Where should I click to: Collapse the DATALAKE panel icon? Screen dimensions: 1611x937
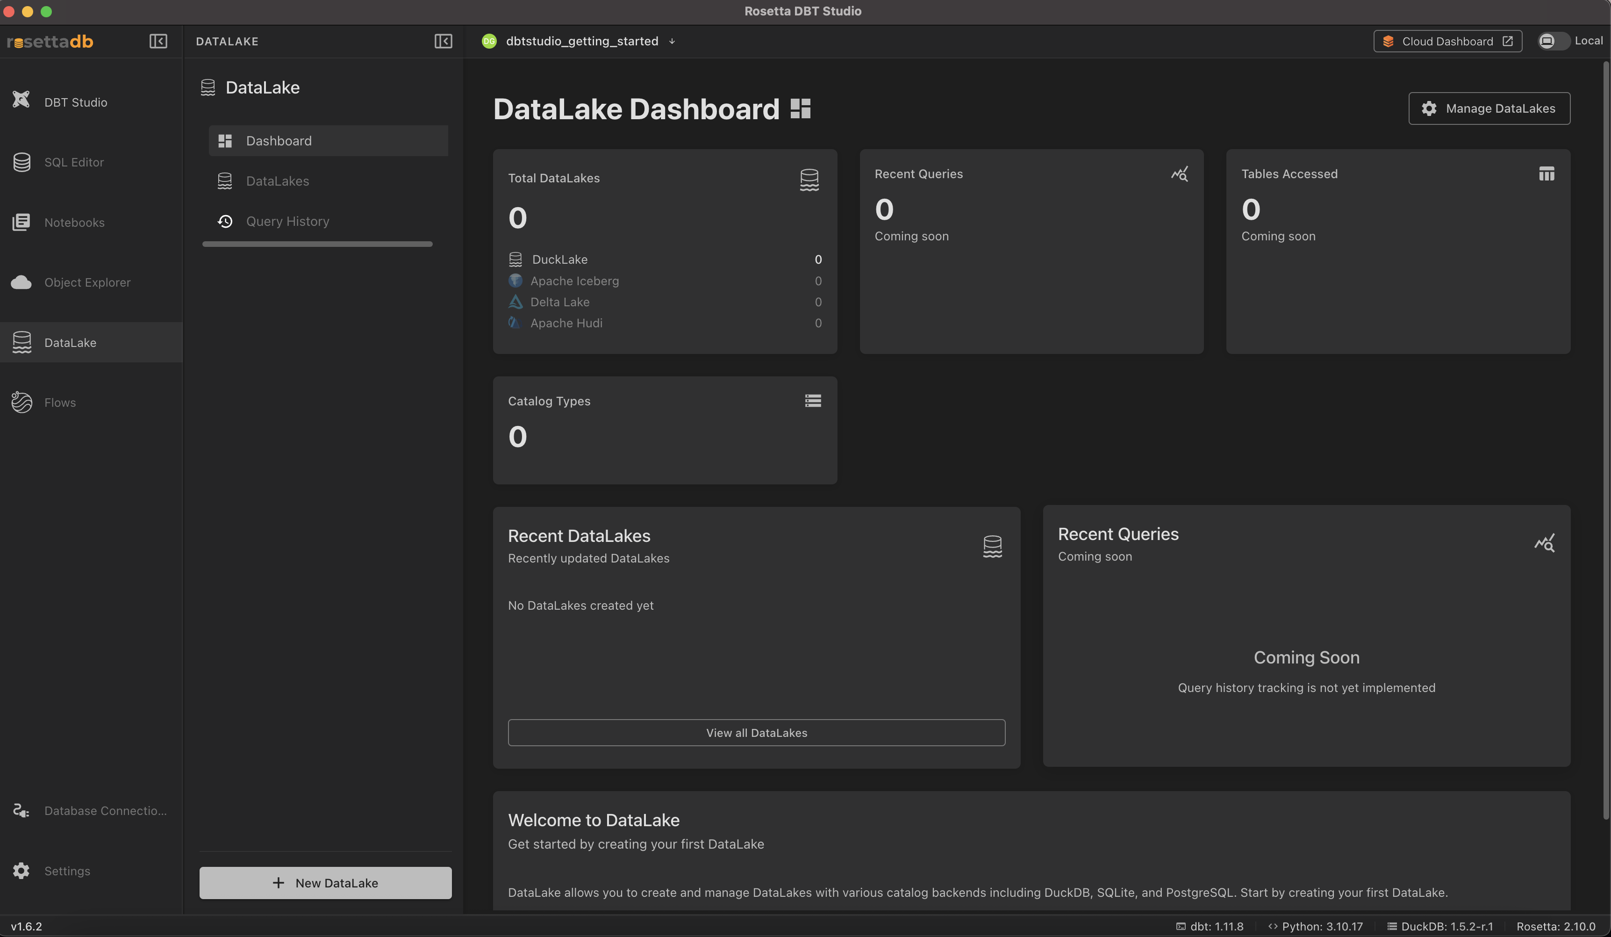click(443, 41)
